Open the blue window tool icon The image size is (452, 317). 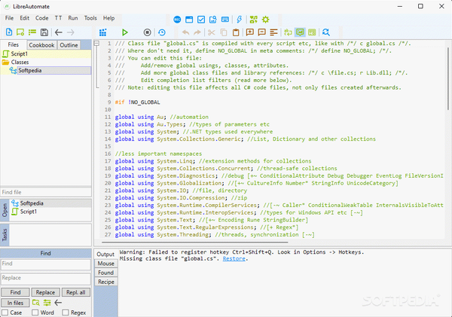(189, 20)
